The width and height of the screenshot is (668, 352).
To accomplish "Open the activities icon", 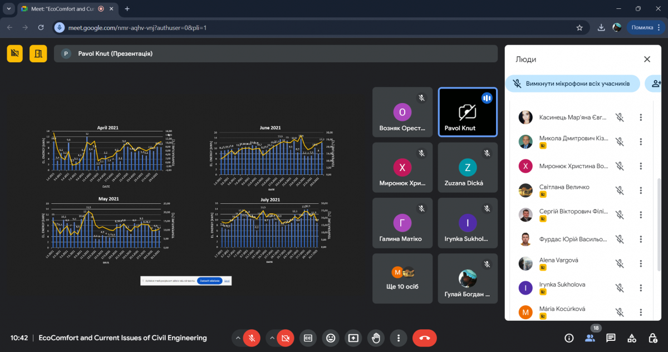I will pos(632,338).
